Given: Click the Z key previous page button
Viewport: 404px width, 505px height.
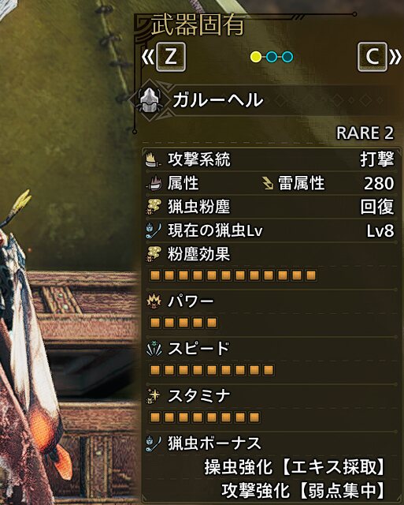Looking at the screenshot, I should [171, 57].
